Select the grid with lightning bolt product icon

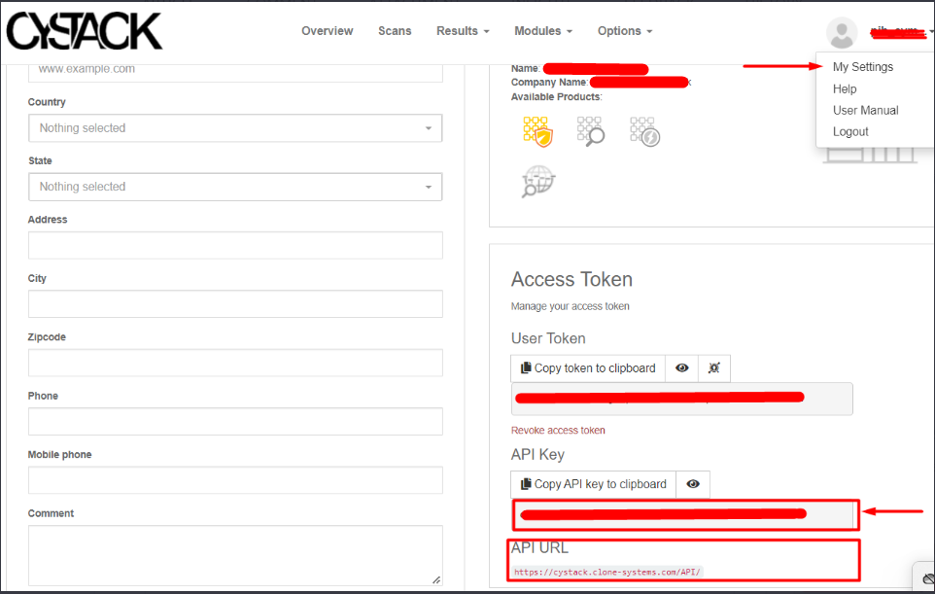point(644,132)
